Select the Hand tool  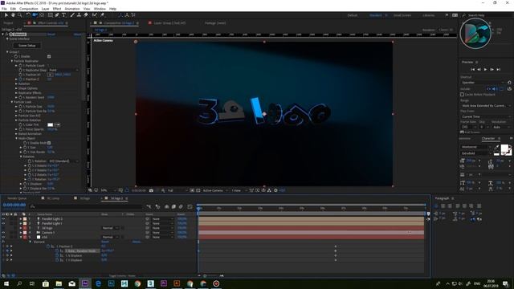click(13, 15)
